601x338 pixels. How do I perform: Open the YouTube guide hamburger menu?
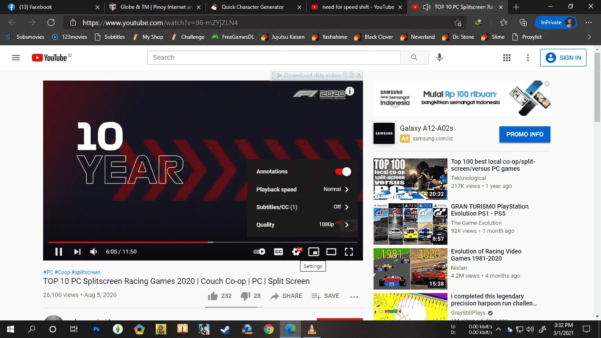point(16,58)
